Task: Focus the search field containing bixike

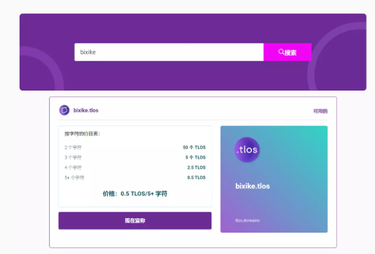Action: click(169, 52)
